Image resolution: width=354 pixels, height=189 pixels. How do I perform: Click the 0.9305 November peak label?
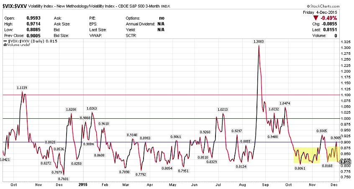[322, 131]
